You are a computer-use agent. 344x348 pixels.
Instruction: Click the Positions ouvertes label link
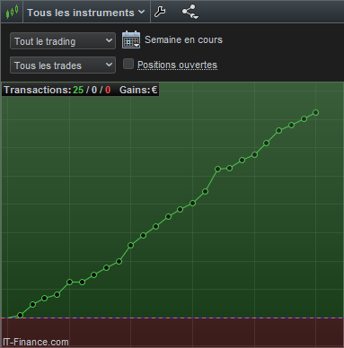(x=177, y=65)
